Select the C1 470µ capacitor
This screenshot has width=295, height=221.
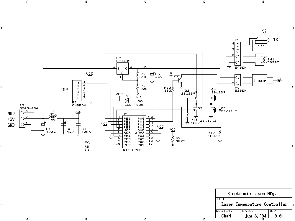click(x=43, y=125)
